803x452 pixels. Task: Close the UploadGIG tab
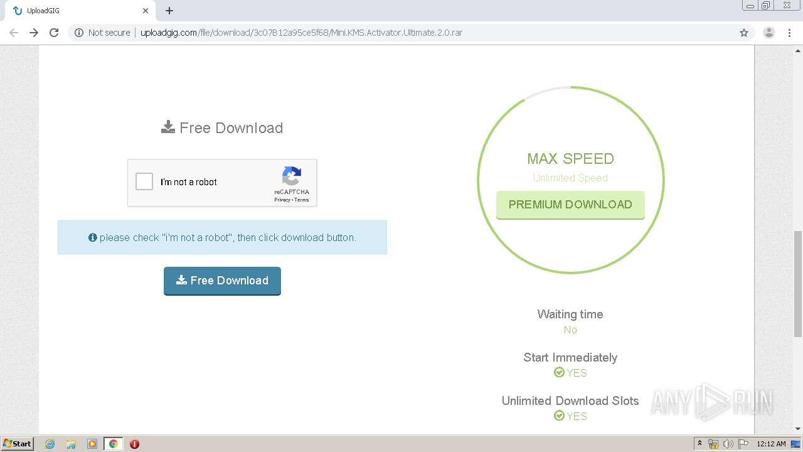pyautogui.click(x=146, y=11)
